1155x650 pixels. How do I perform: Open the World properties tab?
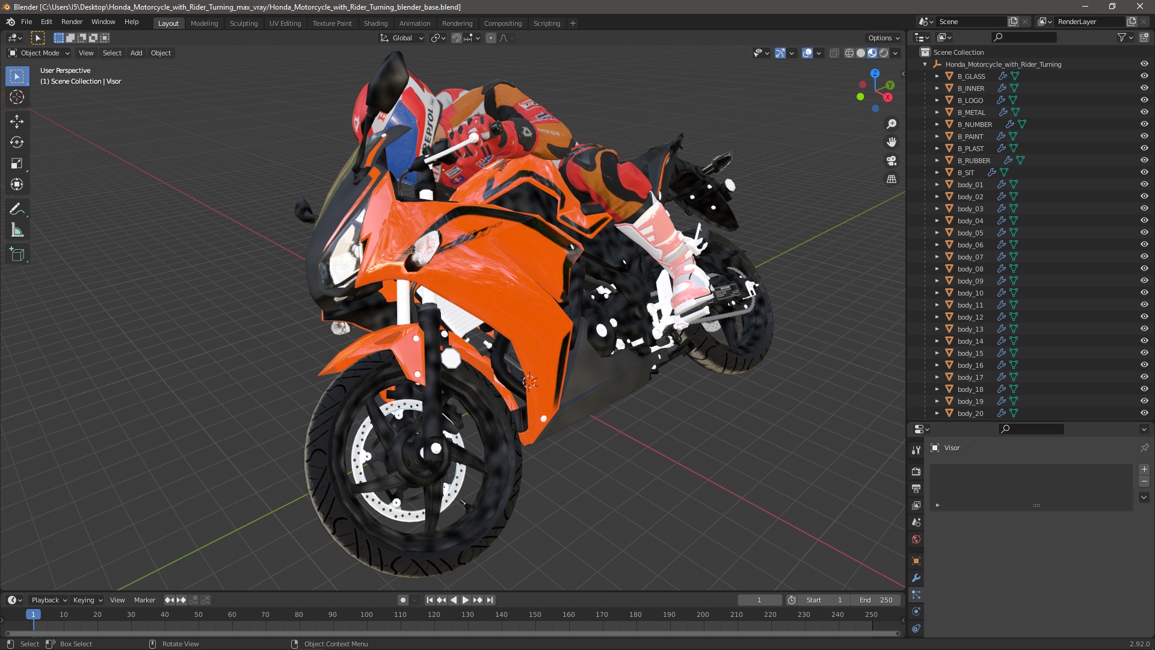[x=916, y=539]
